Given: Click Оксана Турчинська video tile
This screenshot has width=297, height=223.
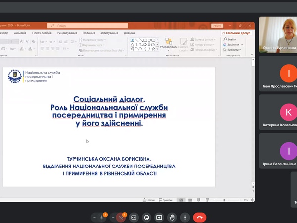Looking at the screenshot, I should pos(278,35).
